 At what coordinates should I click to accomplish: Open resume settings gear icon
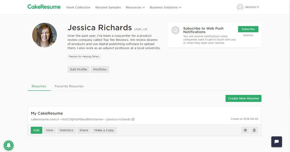[x=245, y=130]
